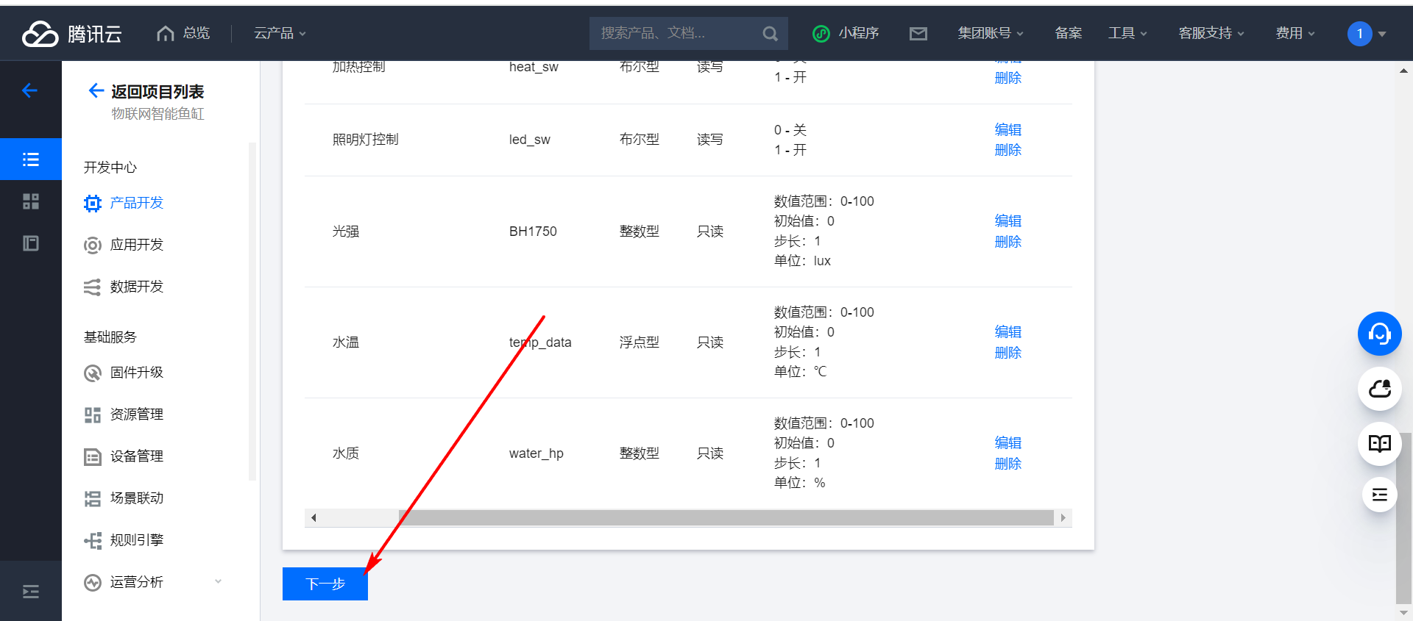1413x621 pixels.
Task: Click the grid dashboard icon in sidebar
Action: (31, 201)
